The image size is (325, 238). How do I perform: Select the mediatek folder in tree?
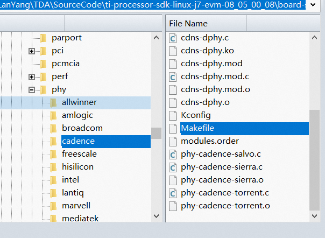pos(80,218)
